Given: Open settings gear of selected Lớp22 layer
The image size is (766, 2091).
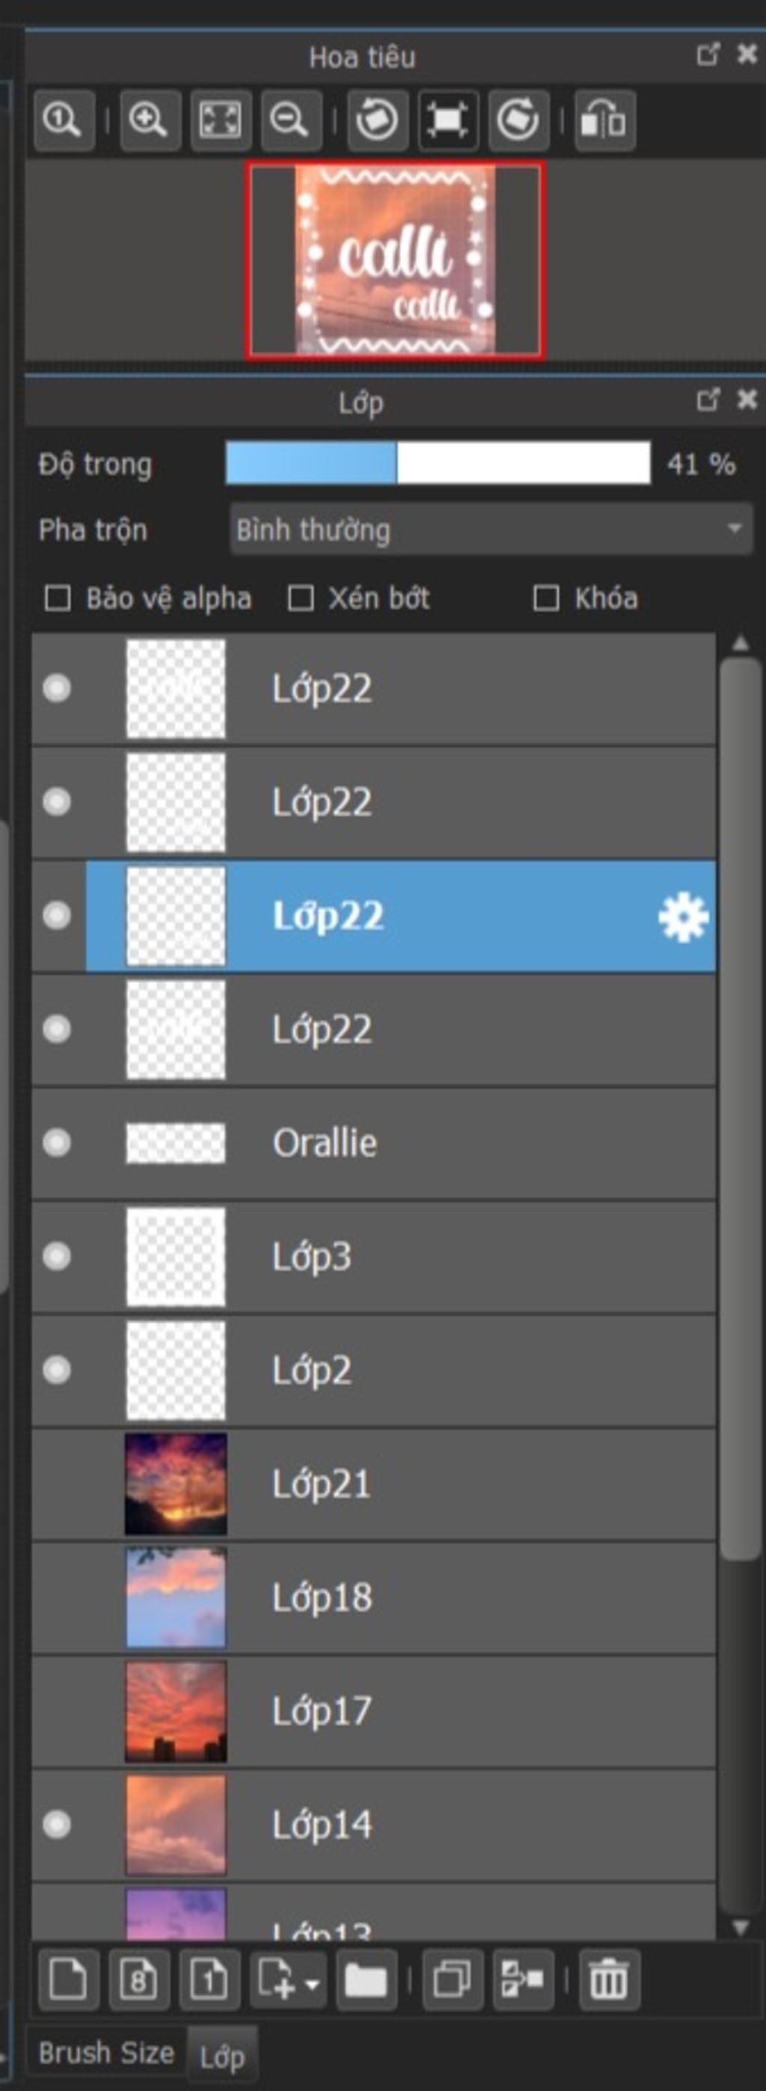Looking at the screenshot, I should (x=683, y=917).
